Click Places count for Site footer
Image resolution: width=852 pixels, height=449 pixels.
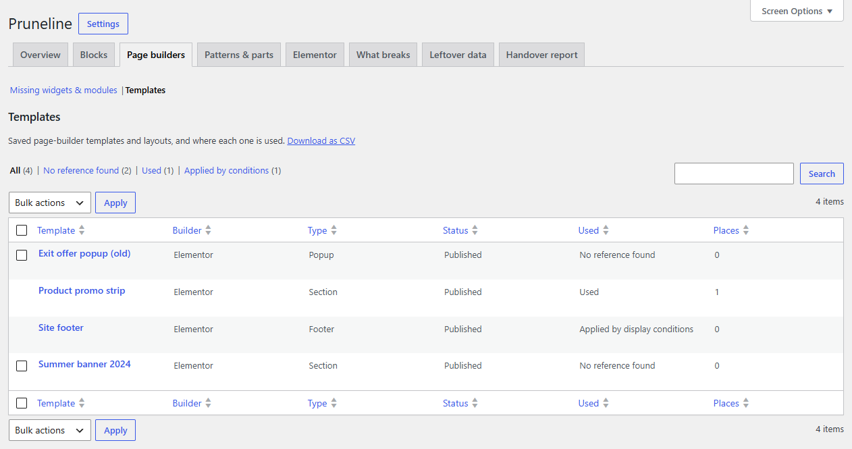click(x=717, y=329)
